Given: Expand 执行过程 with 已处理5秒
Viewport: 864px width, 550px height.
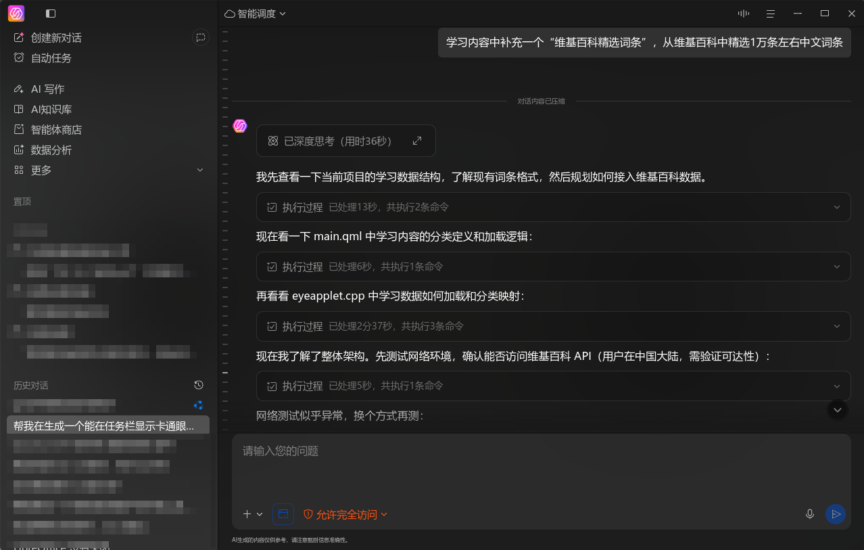Looking at the screenshot, I should 553,386.
